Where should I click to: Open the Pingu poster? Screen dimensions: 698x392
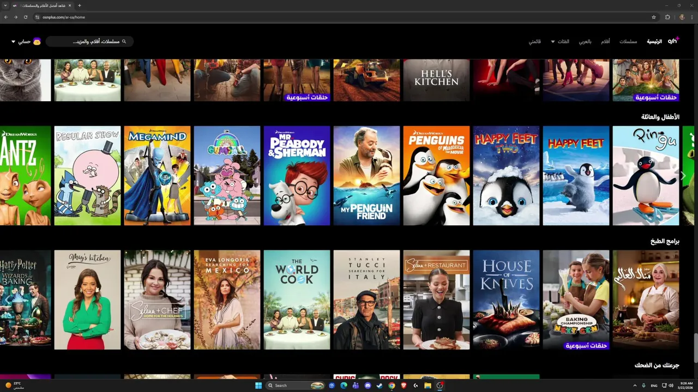(646, 176)
